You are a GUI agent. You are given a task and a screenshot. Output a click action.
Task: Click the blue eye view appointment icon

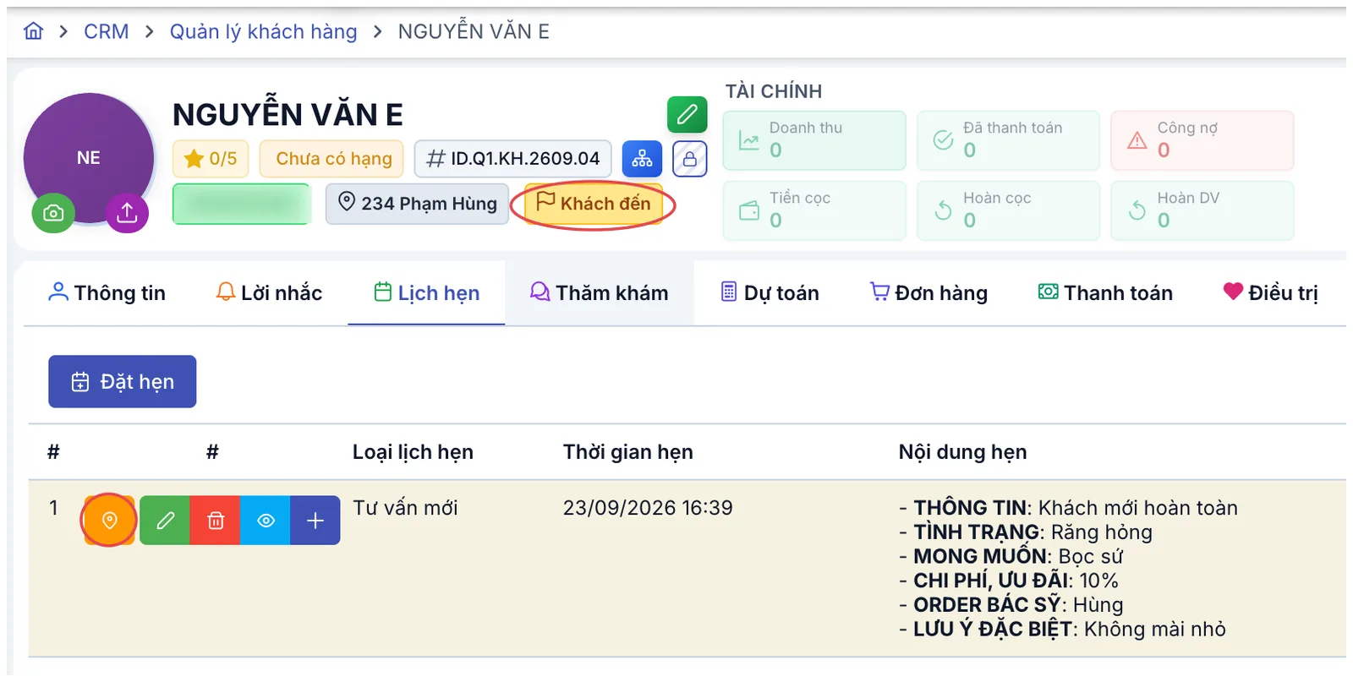266,521
